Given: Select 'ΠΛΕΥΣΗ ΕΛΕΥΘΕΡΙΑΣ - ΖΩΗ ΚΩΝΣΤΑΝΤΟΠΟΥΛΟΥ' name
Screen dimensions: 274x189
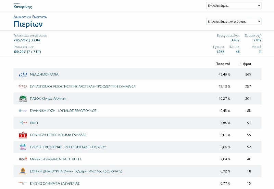Looking at the screenshot, I should 68,147.
